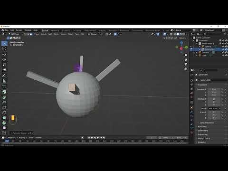Toggle auto keying record button

(82, 138)
